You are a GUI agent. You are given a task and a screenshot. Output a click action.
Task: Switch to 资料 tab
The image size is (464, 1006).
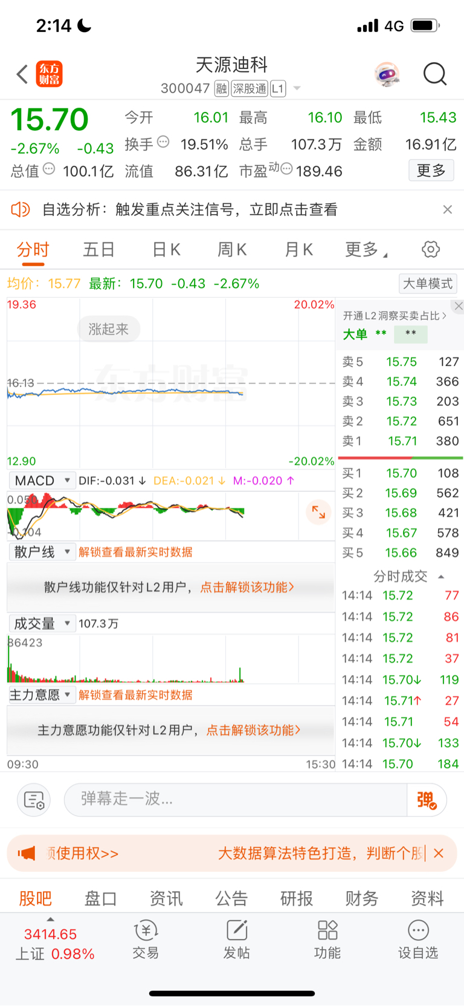(427, 898)
